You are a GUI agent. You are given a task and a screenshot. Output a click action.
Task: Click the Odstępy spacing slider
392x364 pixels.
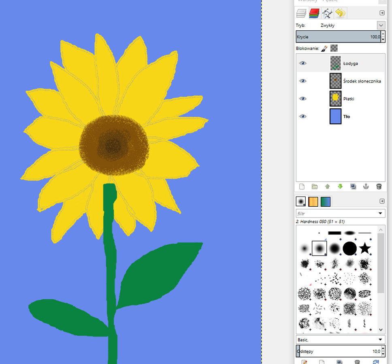click(338, 351)
